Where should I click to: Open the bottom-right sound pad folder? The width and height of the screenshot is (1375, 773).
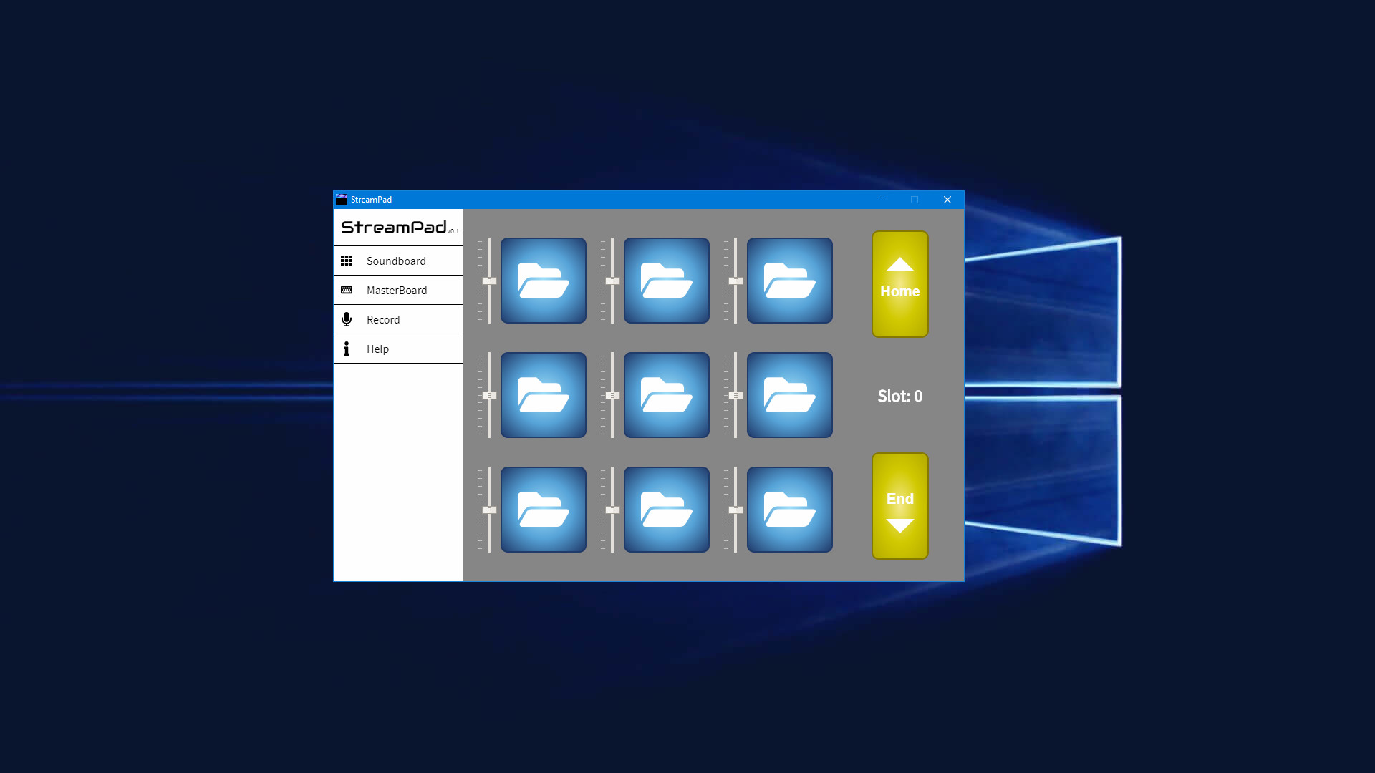tap(789, 509)
